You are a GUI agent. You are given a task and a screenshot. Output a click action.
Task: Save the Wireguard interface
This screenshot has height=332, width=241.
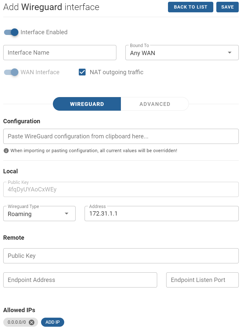tap(227, 7)
